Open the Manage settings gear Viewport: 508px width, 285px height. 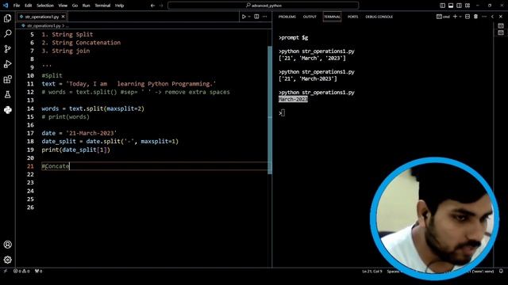click(7, 260)
